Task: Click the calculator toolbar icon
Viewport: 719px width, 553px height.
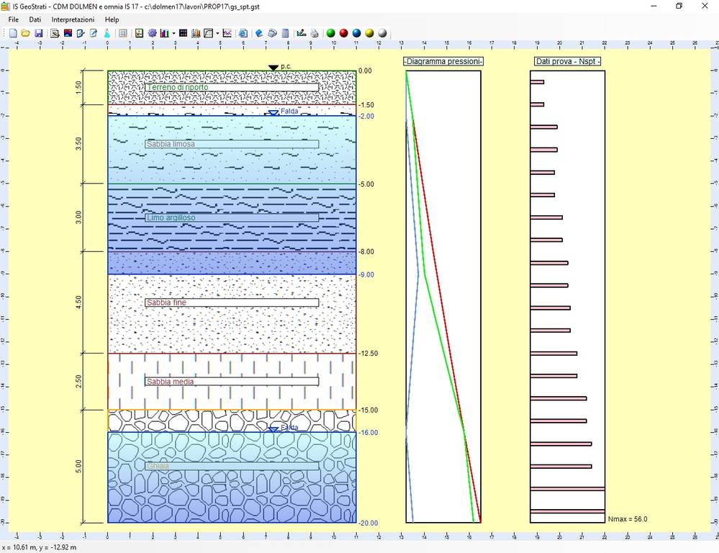Action: pos(285,33)
